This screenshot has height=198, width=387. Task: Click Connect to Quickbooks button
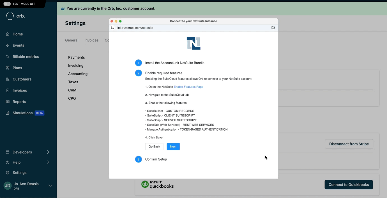(349, 185)
